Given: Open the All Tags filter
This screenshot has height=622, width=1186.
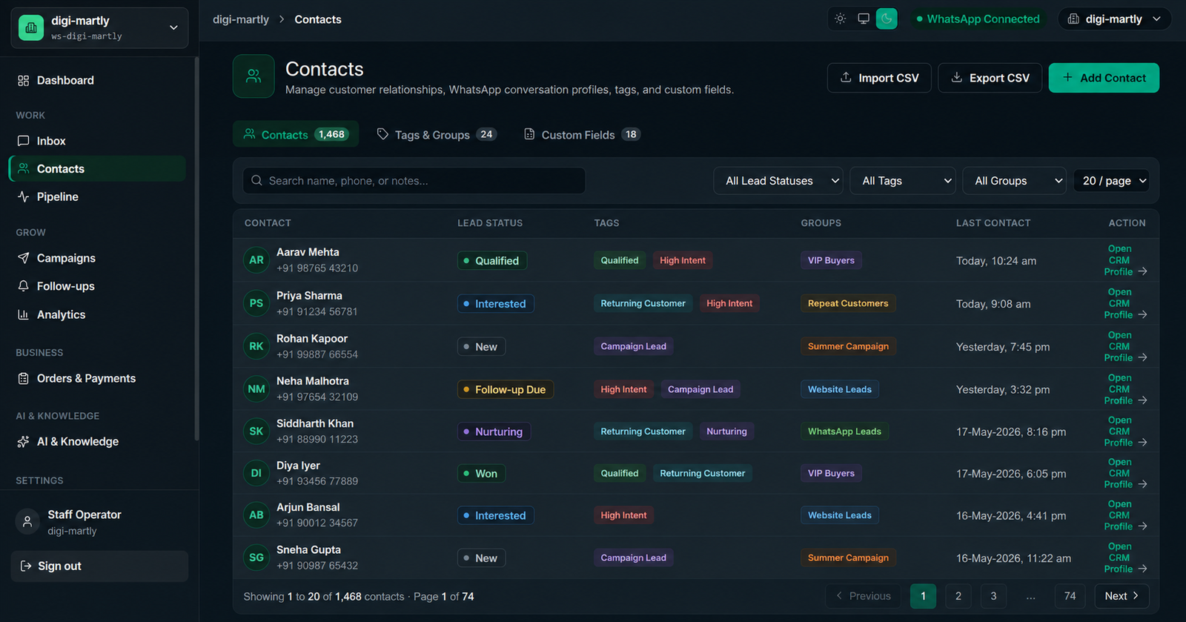Looking at the screenshot, I should 903,181.
